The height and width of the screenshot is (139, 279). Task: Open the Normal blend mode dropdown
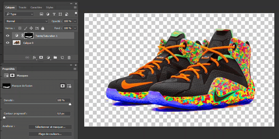[x=27, y=21]
